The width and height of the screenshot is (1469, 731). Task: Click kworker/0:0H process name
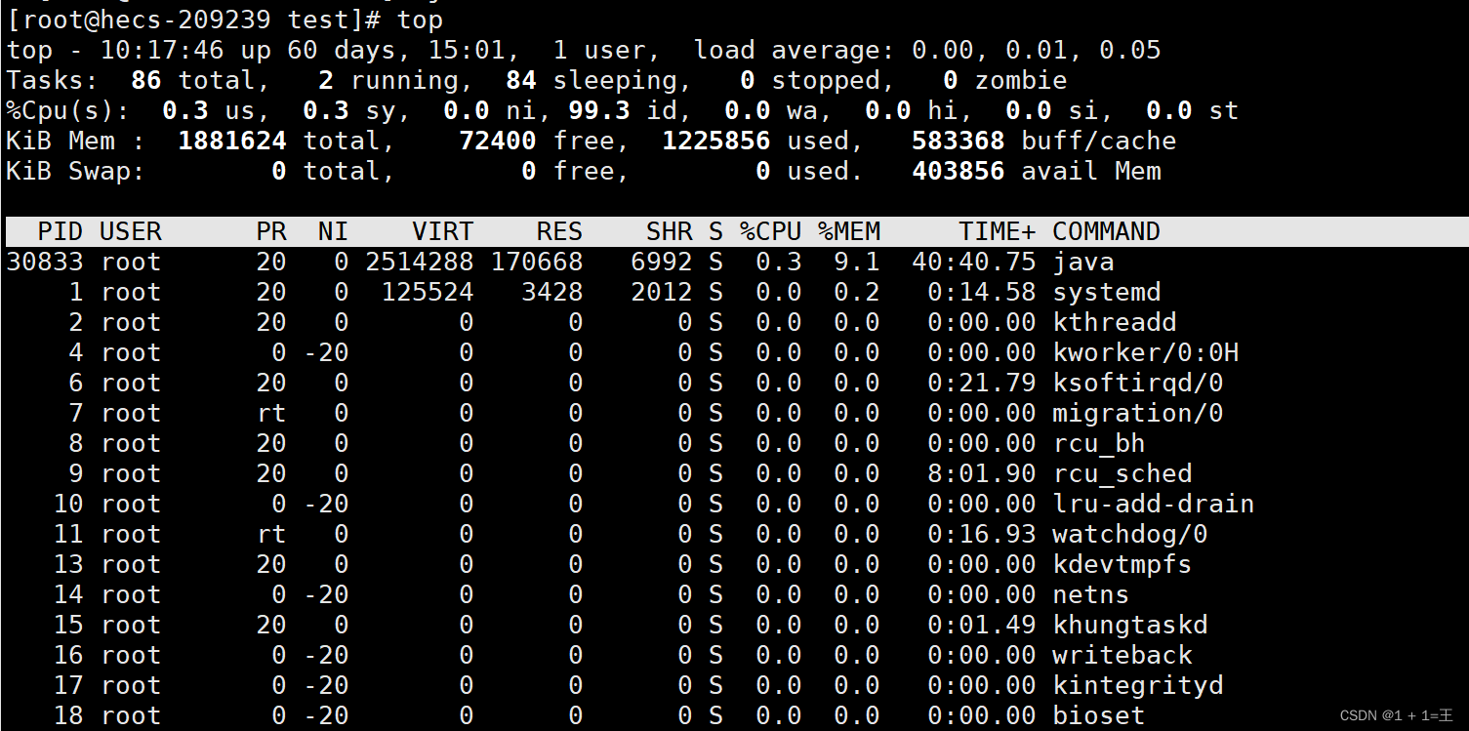(x=1145, y=353)
